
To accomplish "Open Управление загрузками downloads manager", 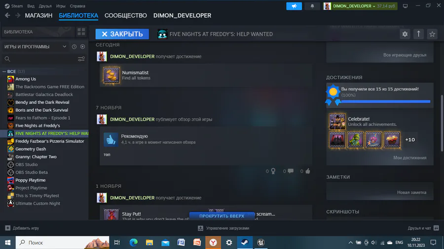I will [223, 228].
